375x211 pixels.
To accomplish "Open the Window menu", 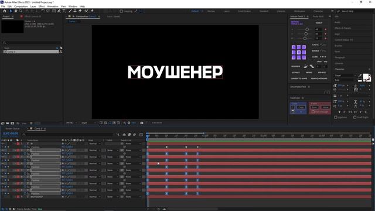I will point(73,6).
